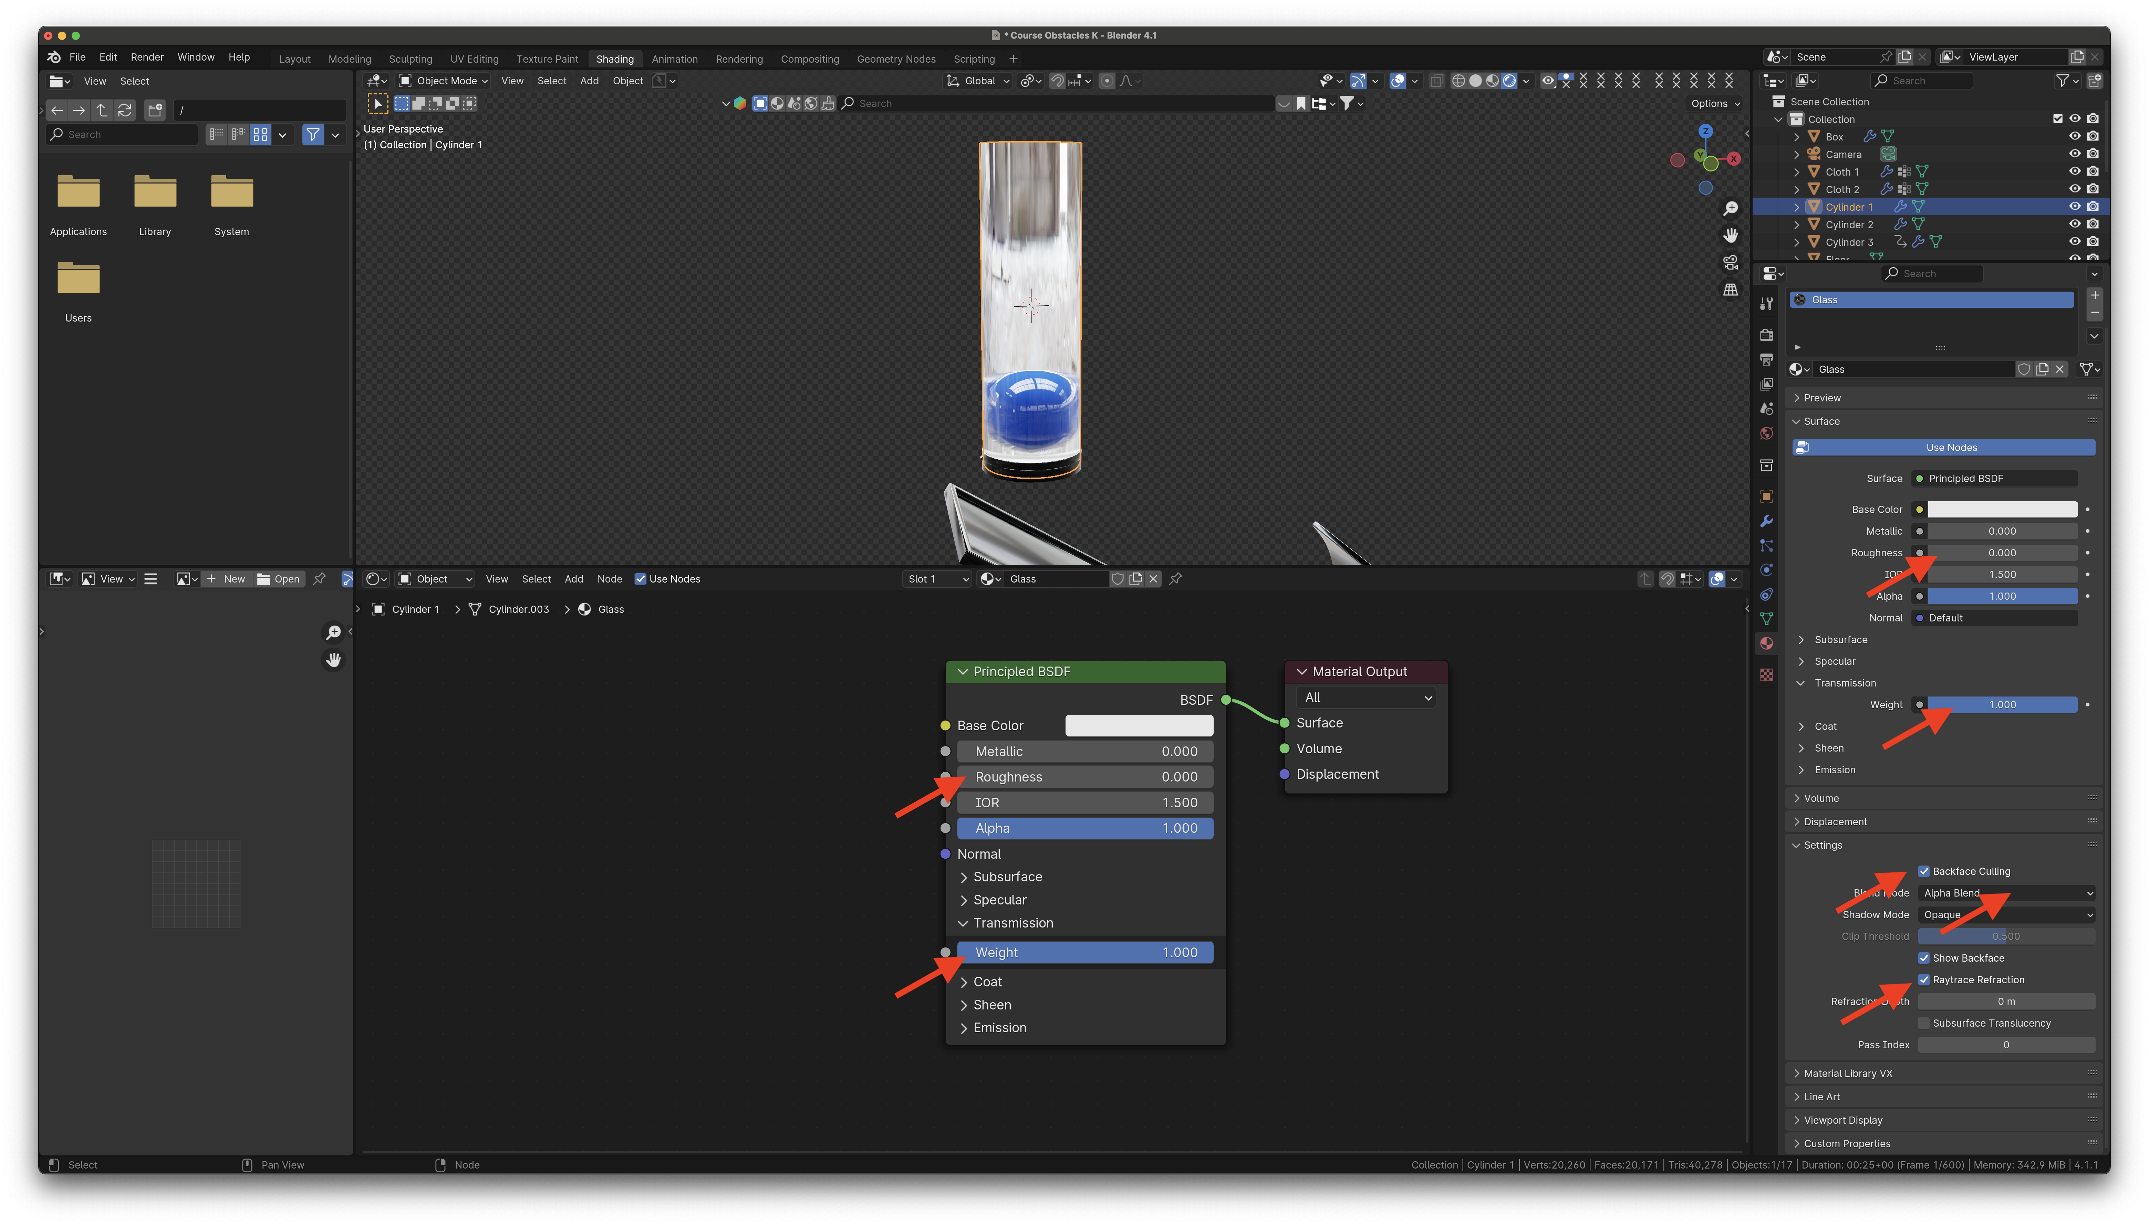This screenshot has height=1225, width=2149.
Task: Open the File menu
Action: tap(77, 57)
